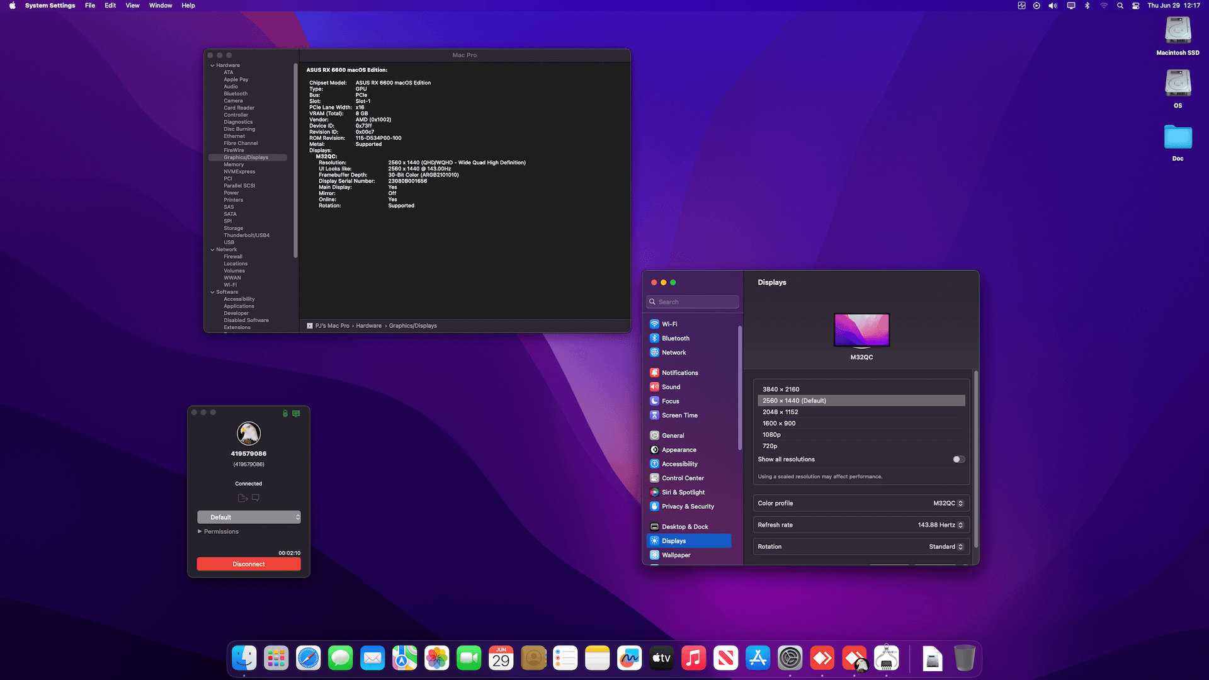Open the Doc folder on desktop
This screenshot has width=1209, height=680.
1178,143
